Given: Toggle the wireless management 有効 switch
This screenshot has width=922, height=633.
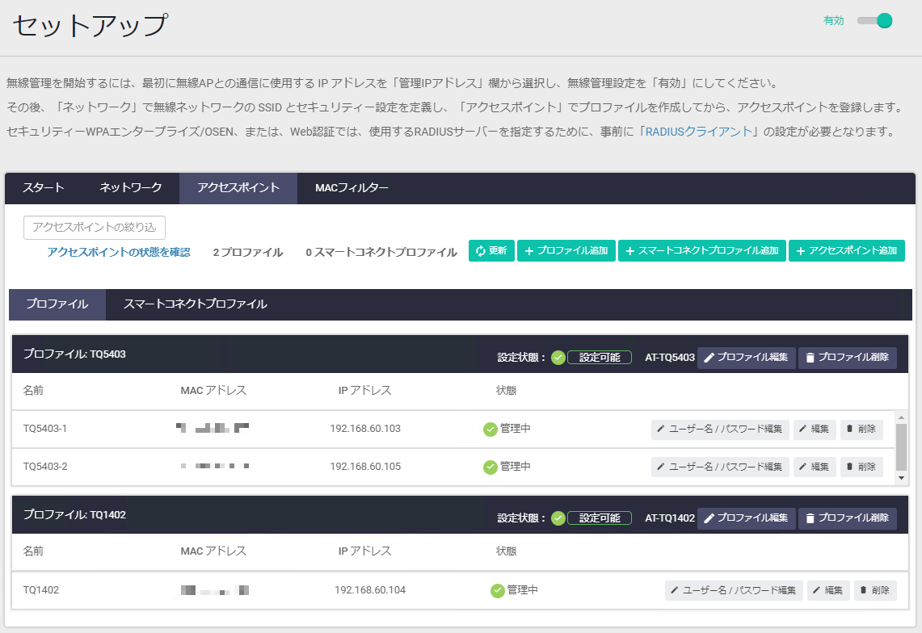Looking at the screenshot, I should (x=874, y=21).
